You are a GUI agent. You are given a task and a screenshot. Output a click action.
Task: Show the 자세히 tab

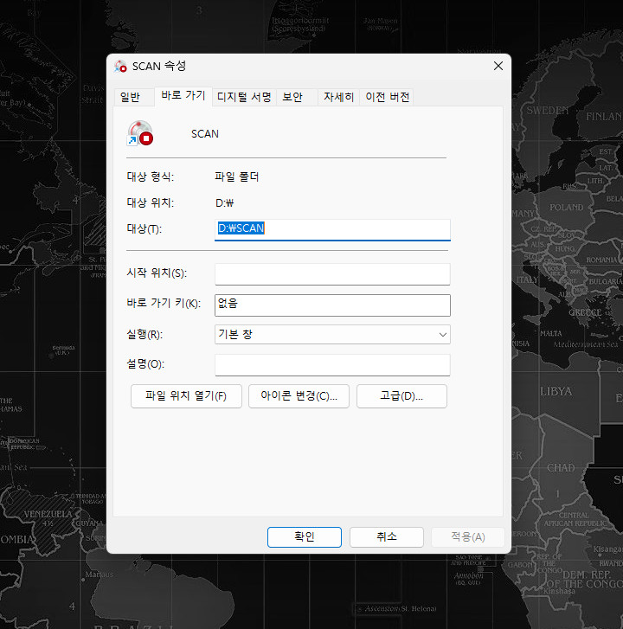338,98
